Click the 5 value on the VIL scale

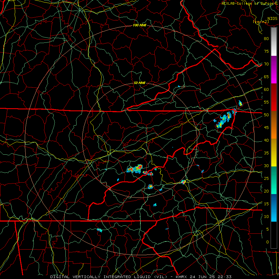pos(268,229)
